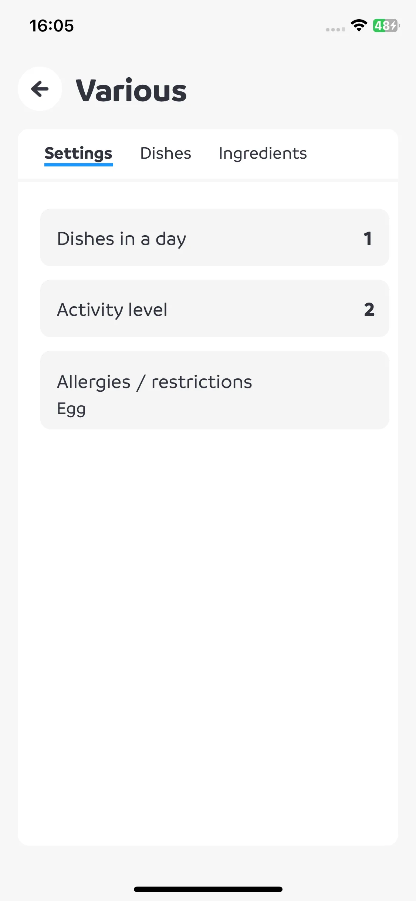Image resolution: width=416 pixels, height=901 pixels.
Task: Tap the cellular signal dots
Action: (x=335, y=29)
